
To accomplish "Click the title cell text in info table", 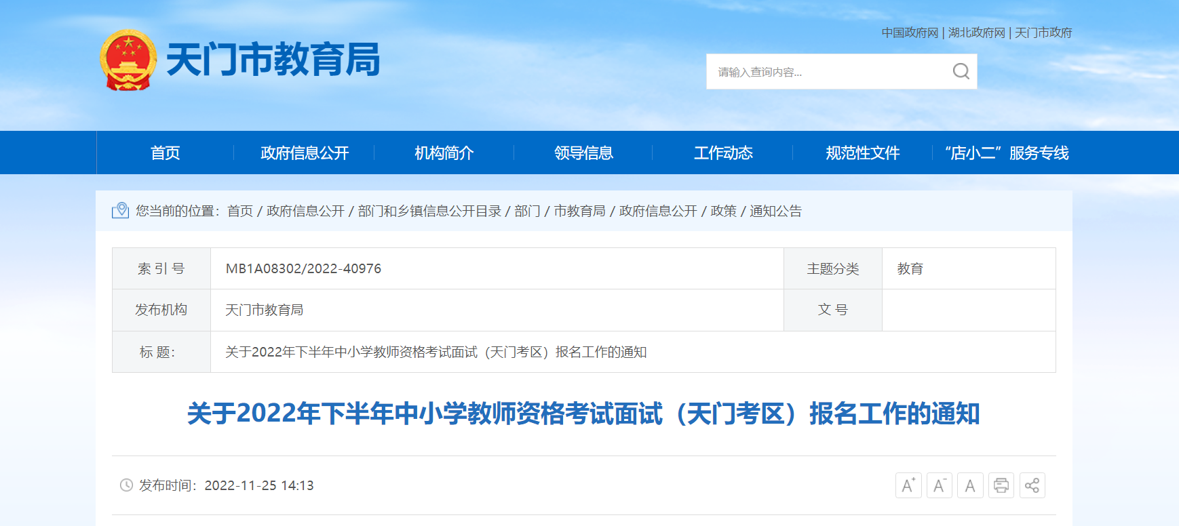I will tap(436, 352).
